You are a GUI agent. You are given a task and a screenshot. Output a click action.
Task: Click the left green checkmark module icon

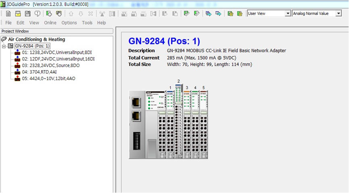point(186,14)
